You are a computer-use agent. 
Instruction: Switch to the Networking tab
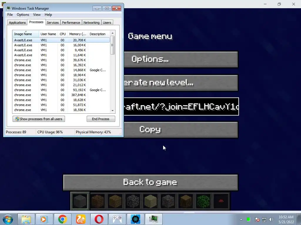91,23
